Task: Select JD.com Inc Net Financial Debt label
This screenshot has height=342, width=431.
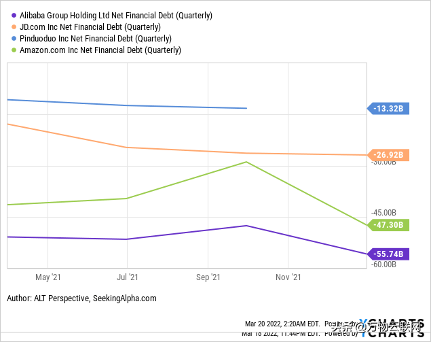Action: [x=90, y=27]
